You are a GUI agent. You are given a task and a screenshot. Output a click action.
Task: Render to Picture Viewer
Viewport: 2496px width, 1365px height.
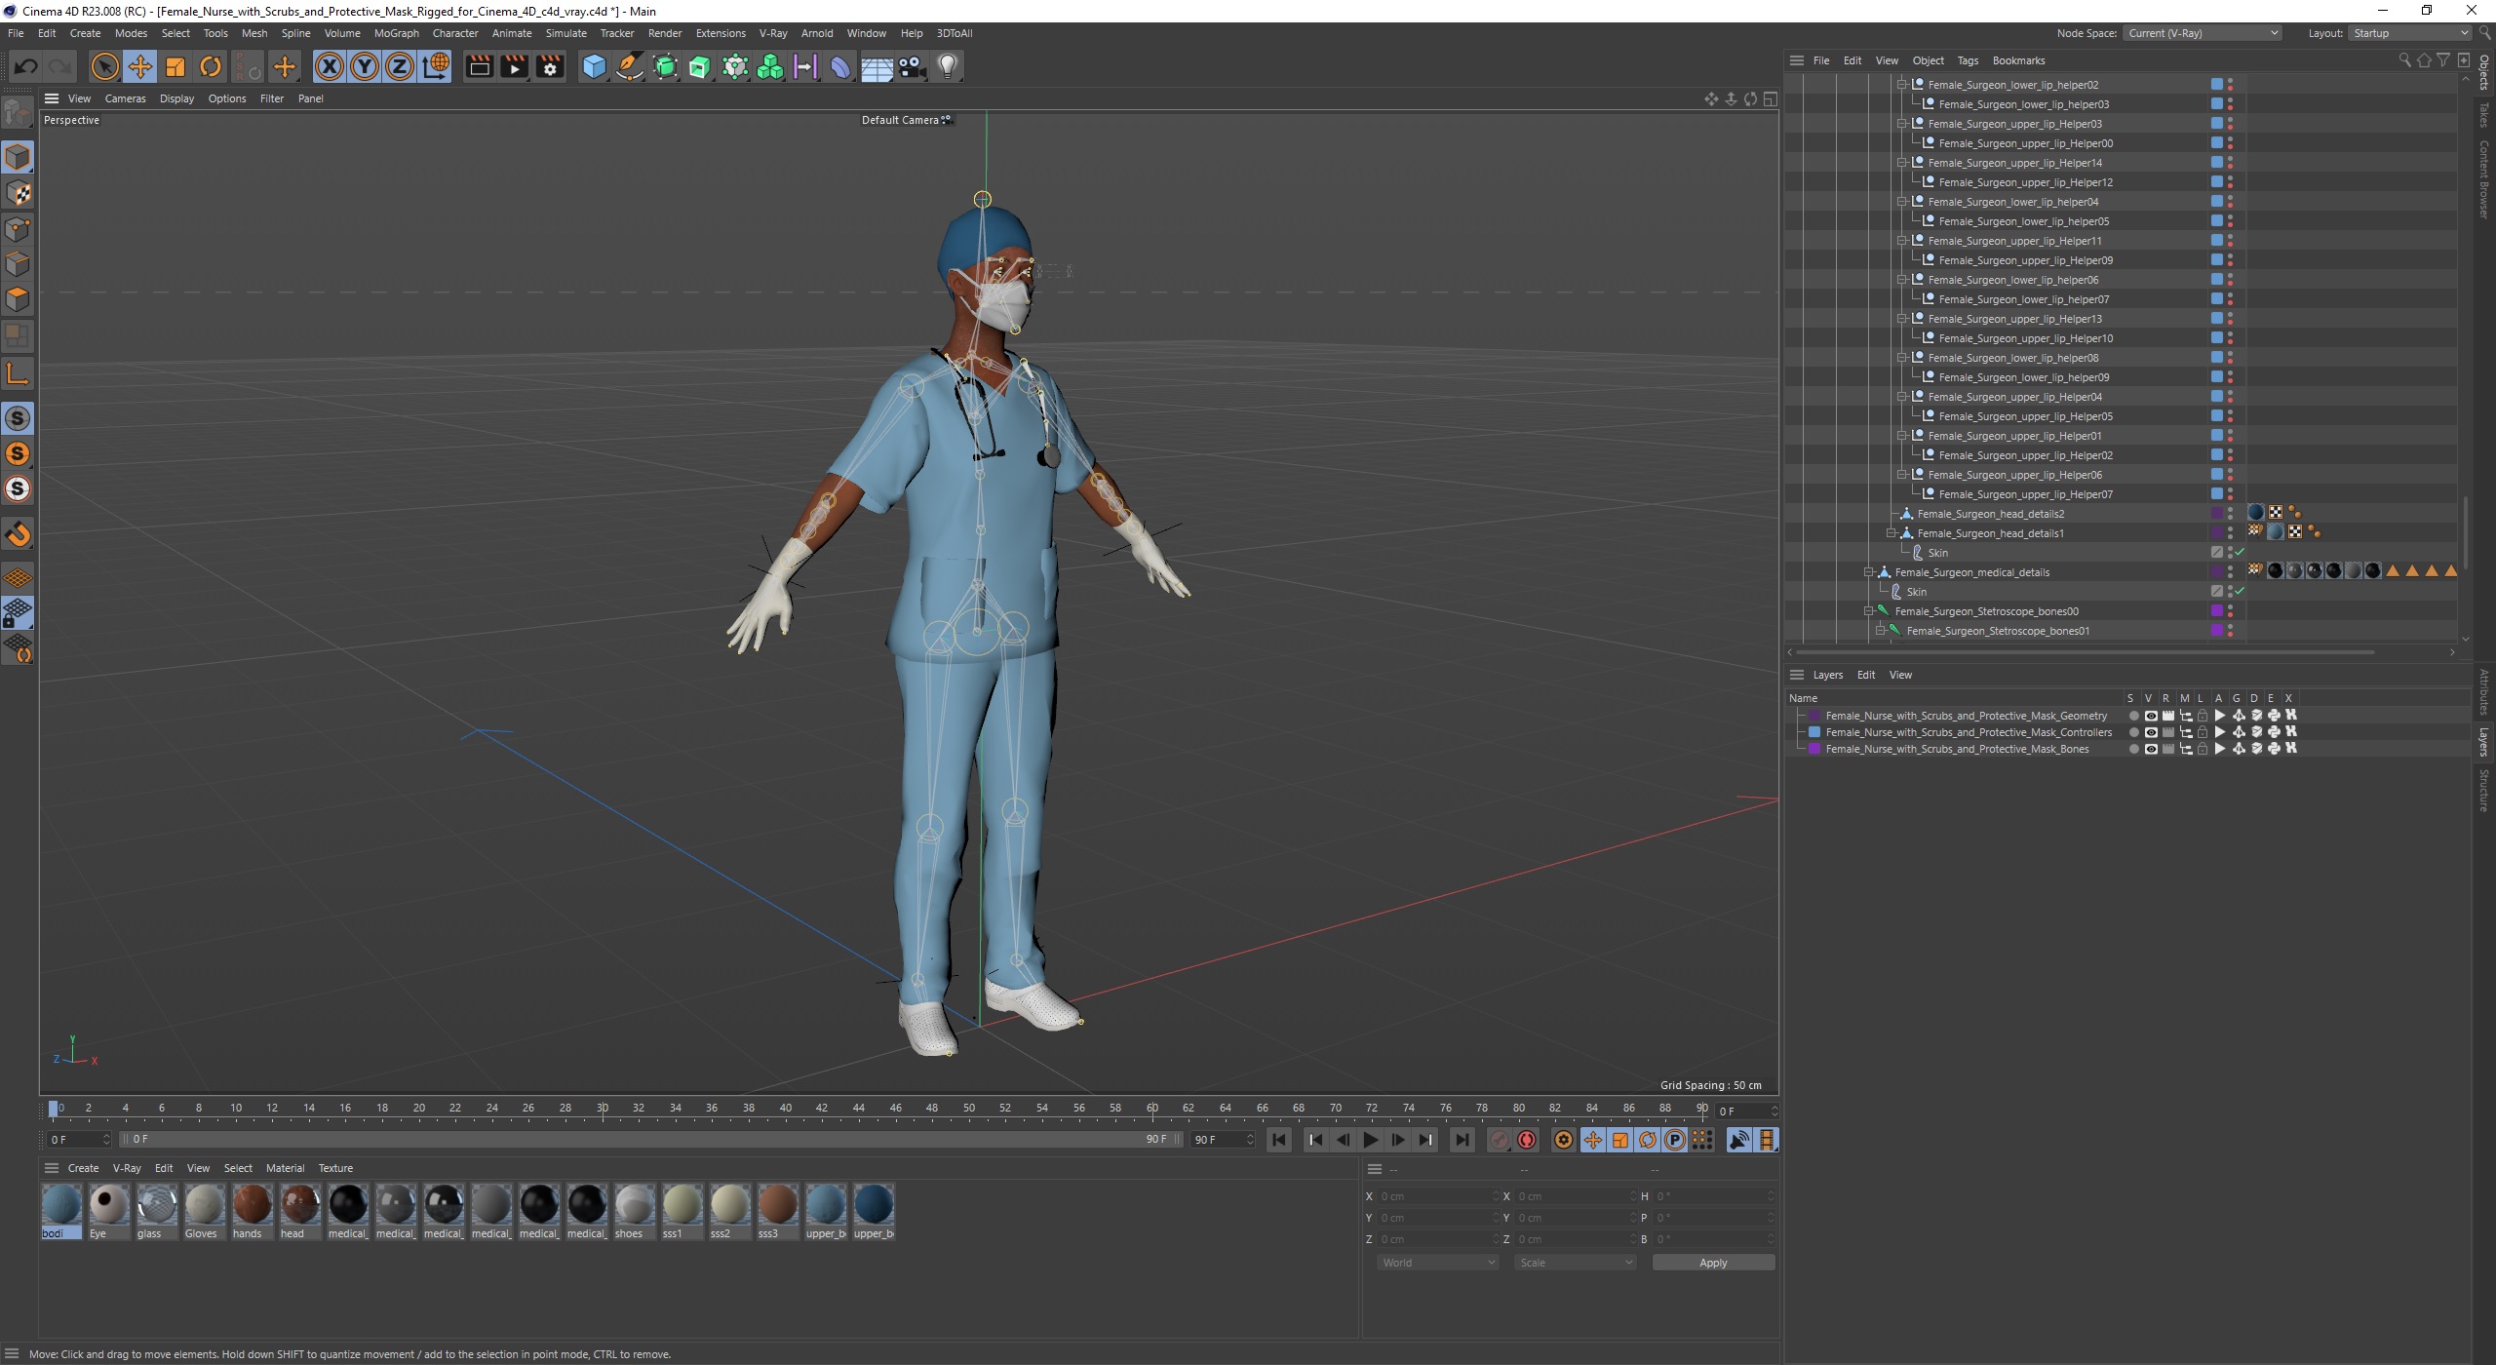click(514, 66)
